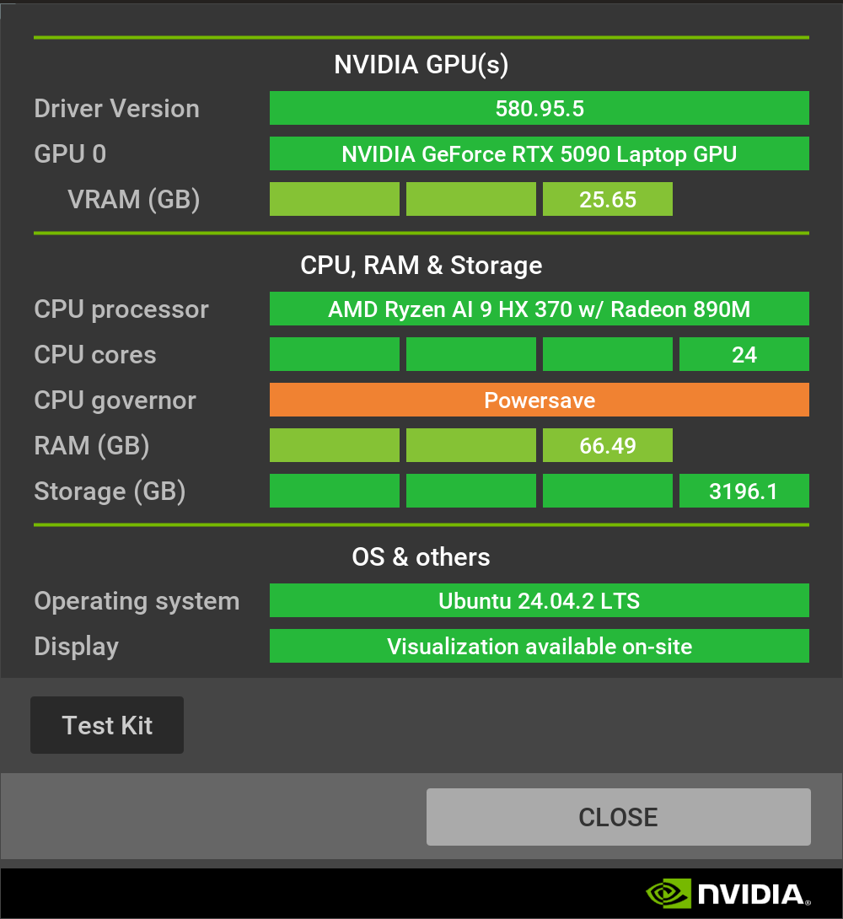The width and height of the screenshot is (843, 919).
Task: Click the first VRAM bar segment
Action: 335,200
